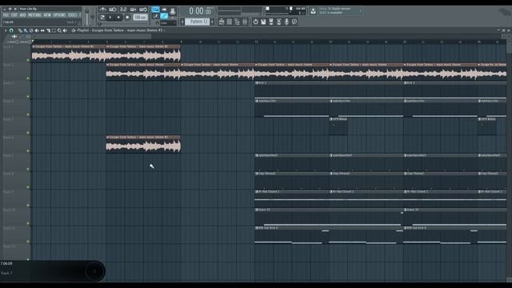This screenshot has height=288, width=512.
Task: Open the PATTERNS menu
Action: 34,15
